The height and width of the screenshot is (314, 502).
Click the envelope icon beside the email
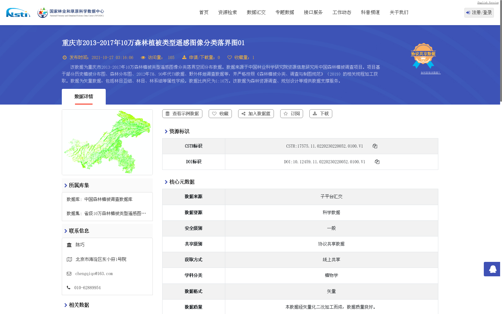click(x=69, y=274)
